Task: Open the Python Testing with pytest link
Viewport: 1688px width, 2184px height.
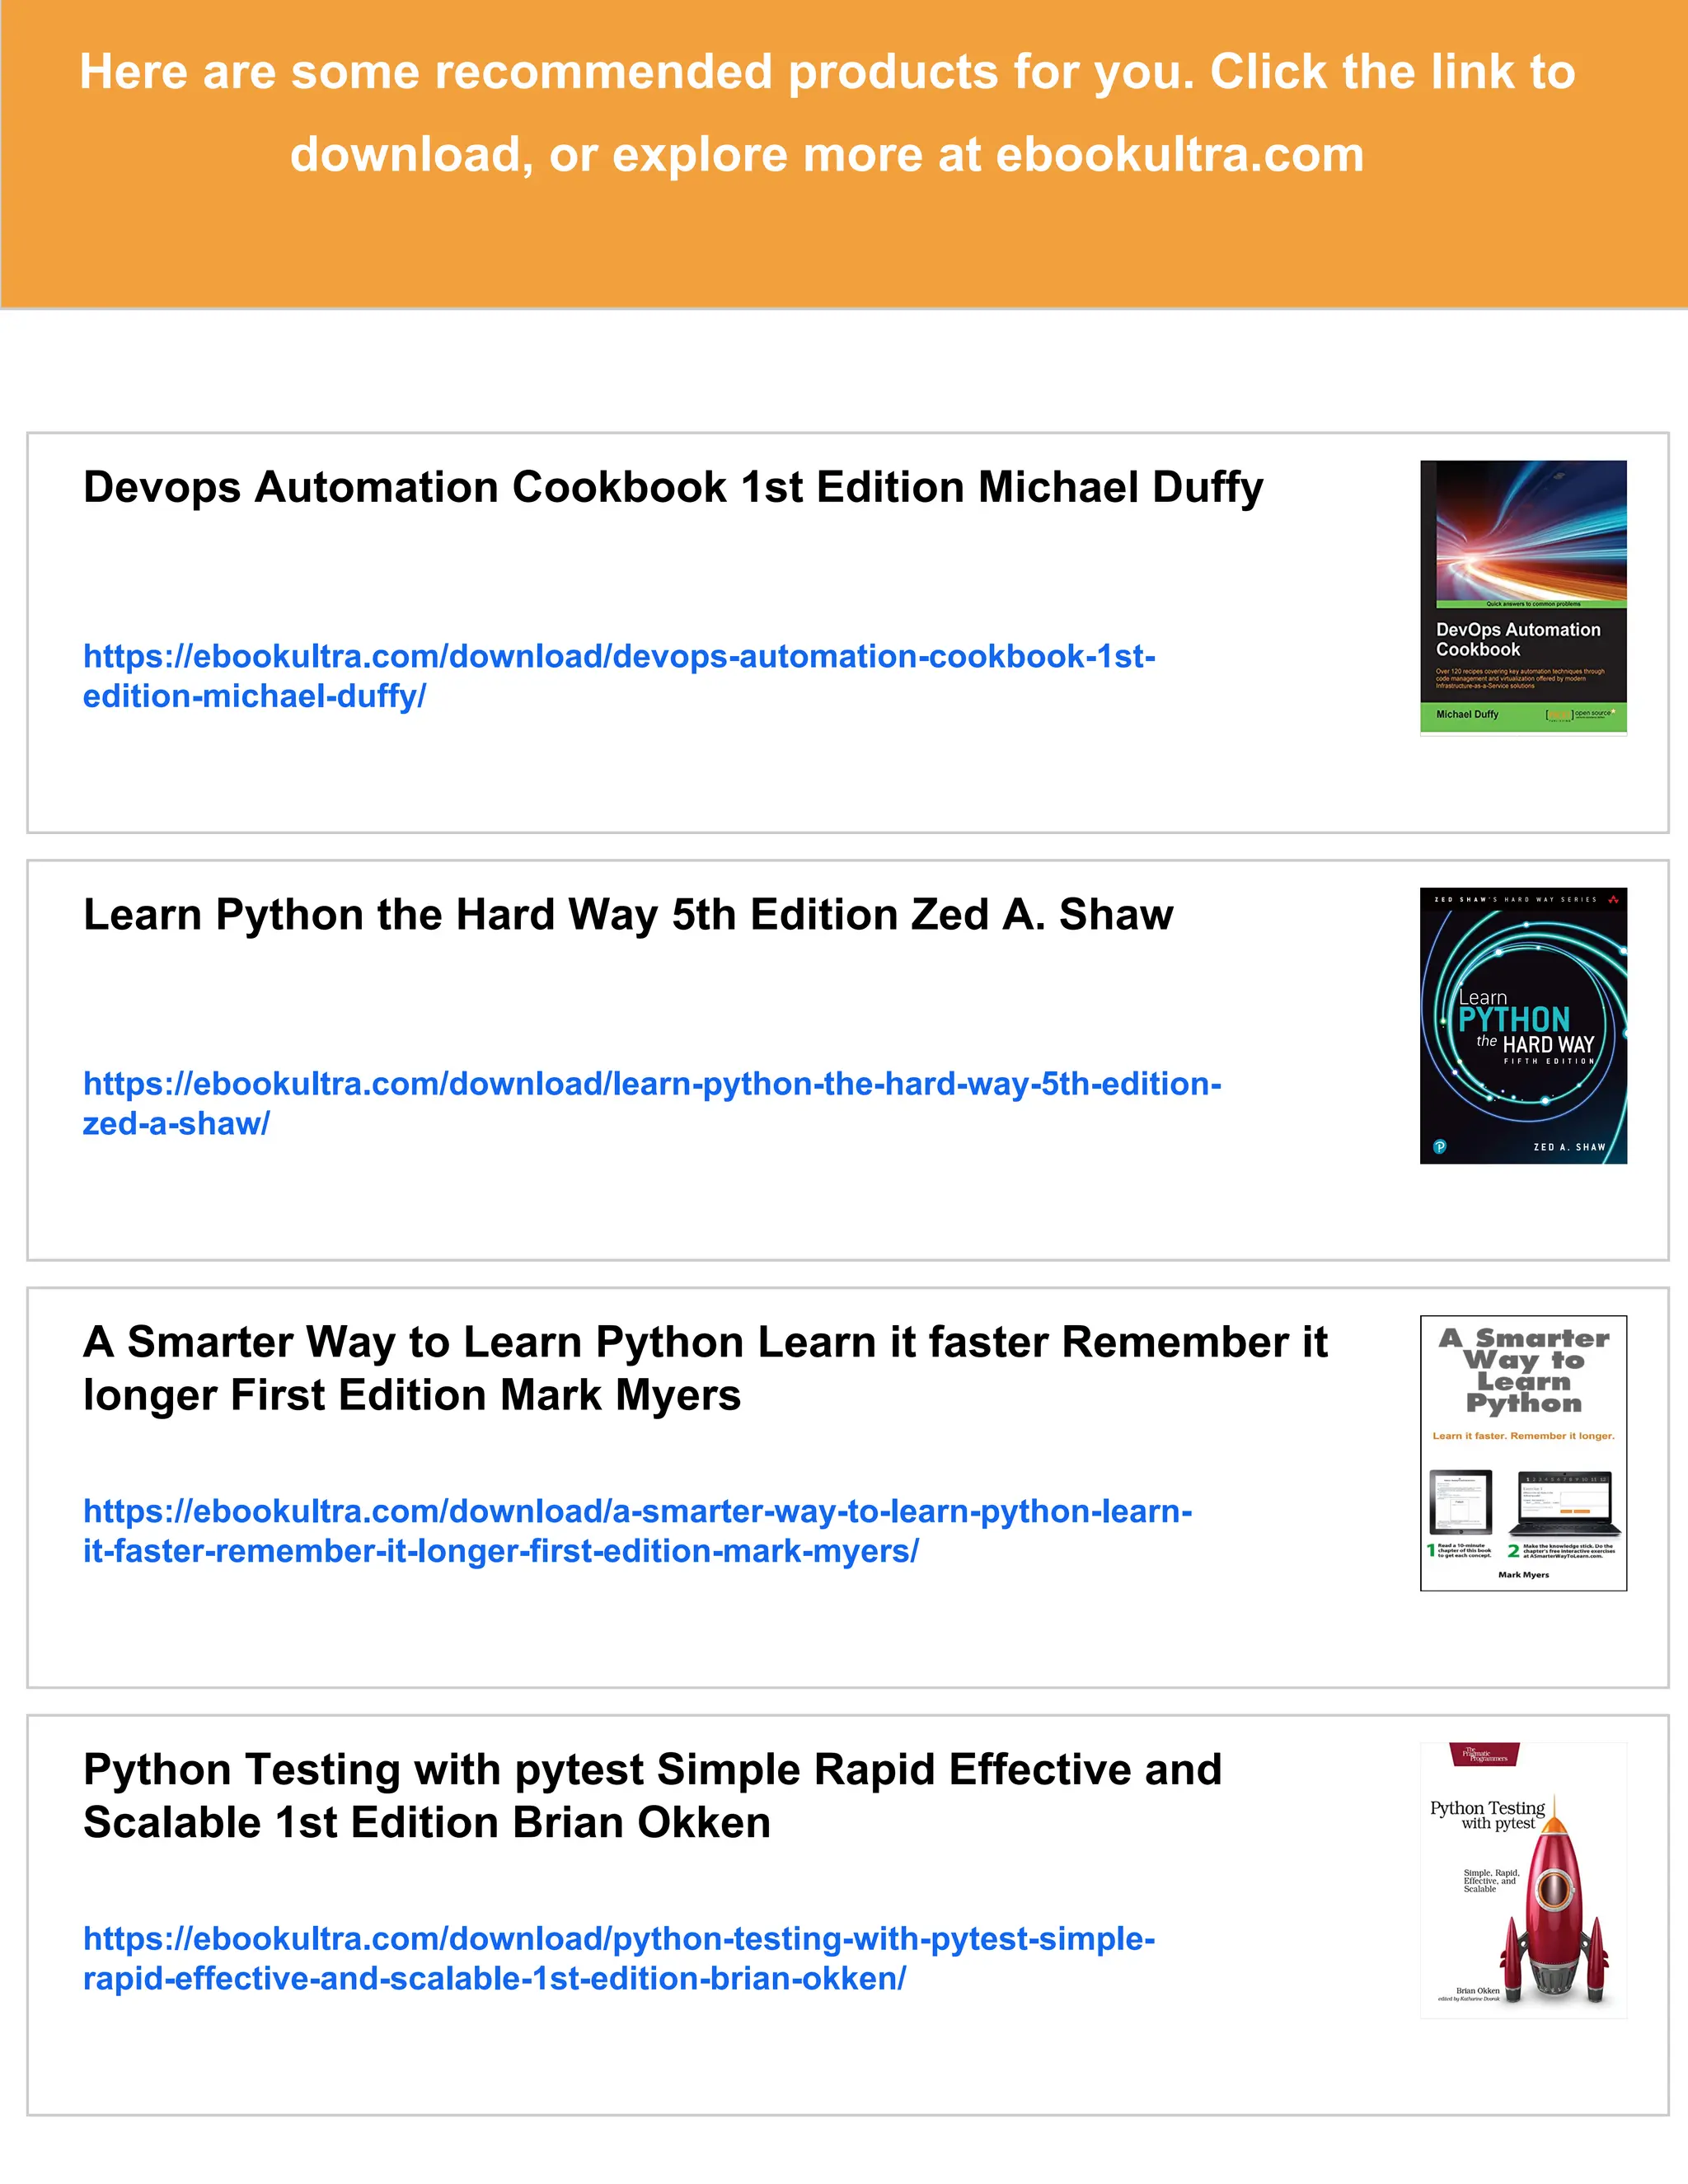Action: [618, 1938]
